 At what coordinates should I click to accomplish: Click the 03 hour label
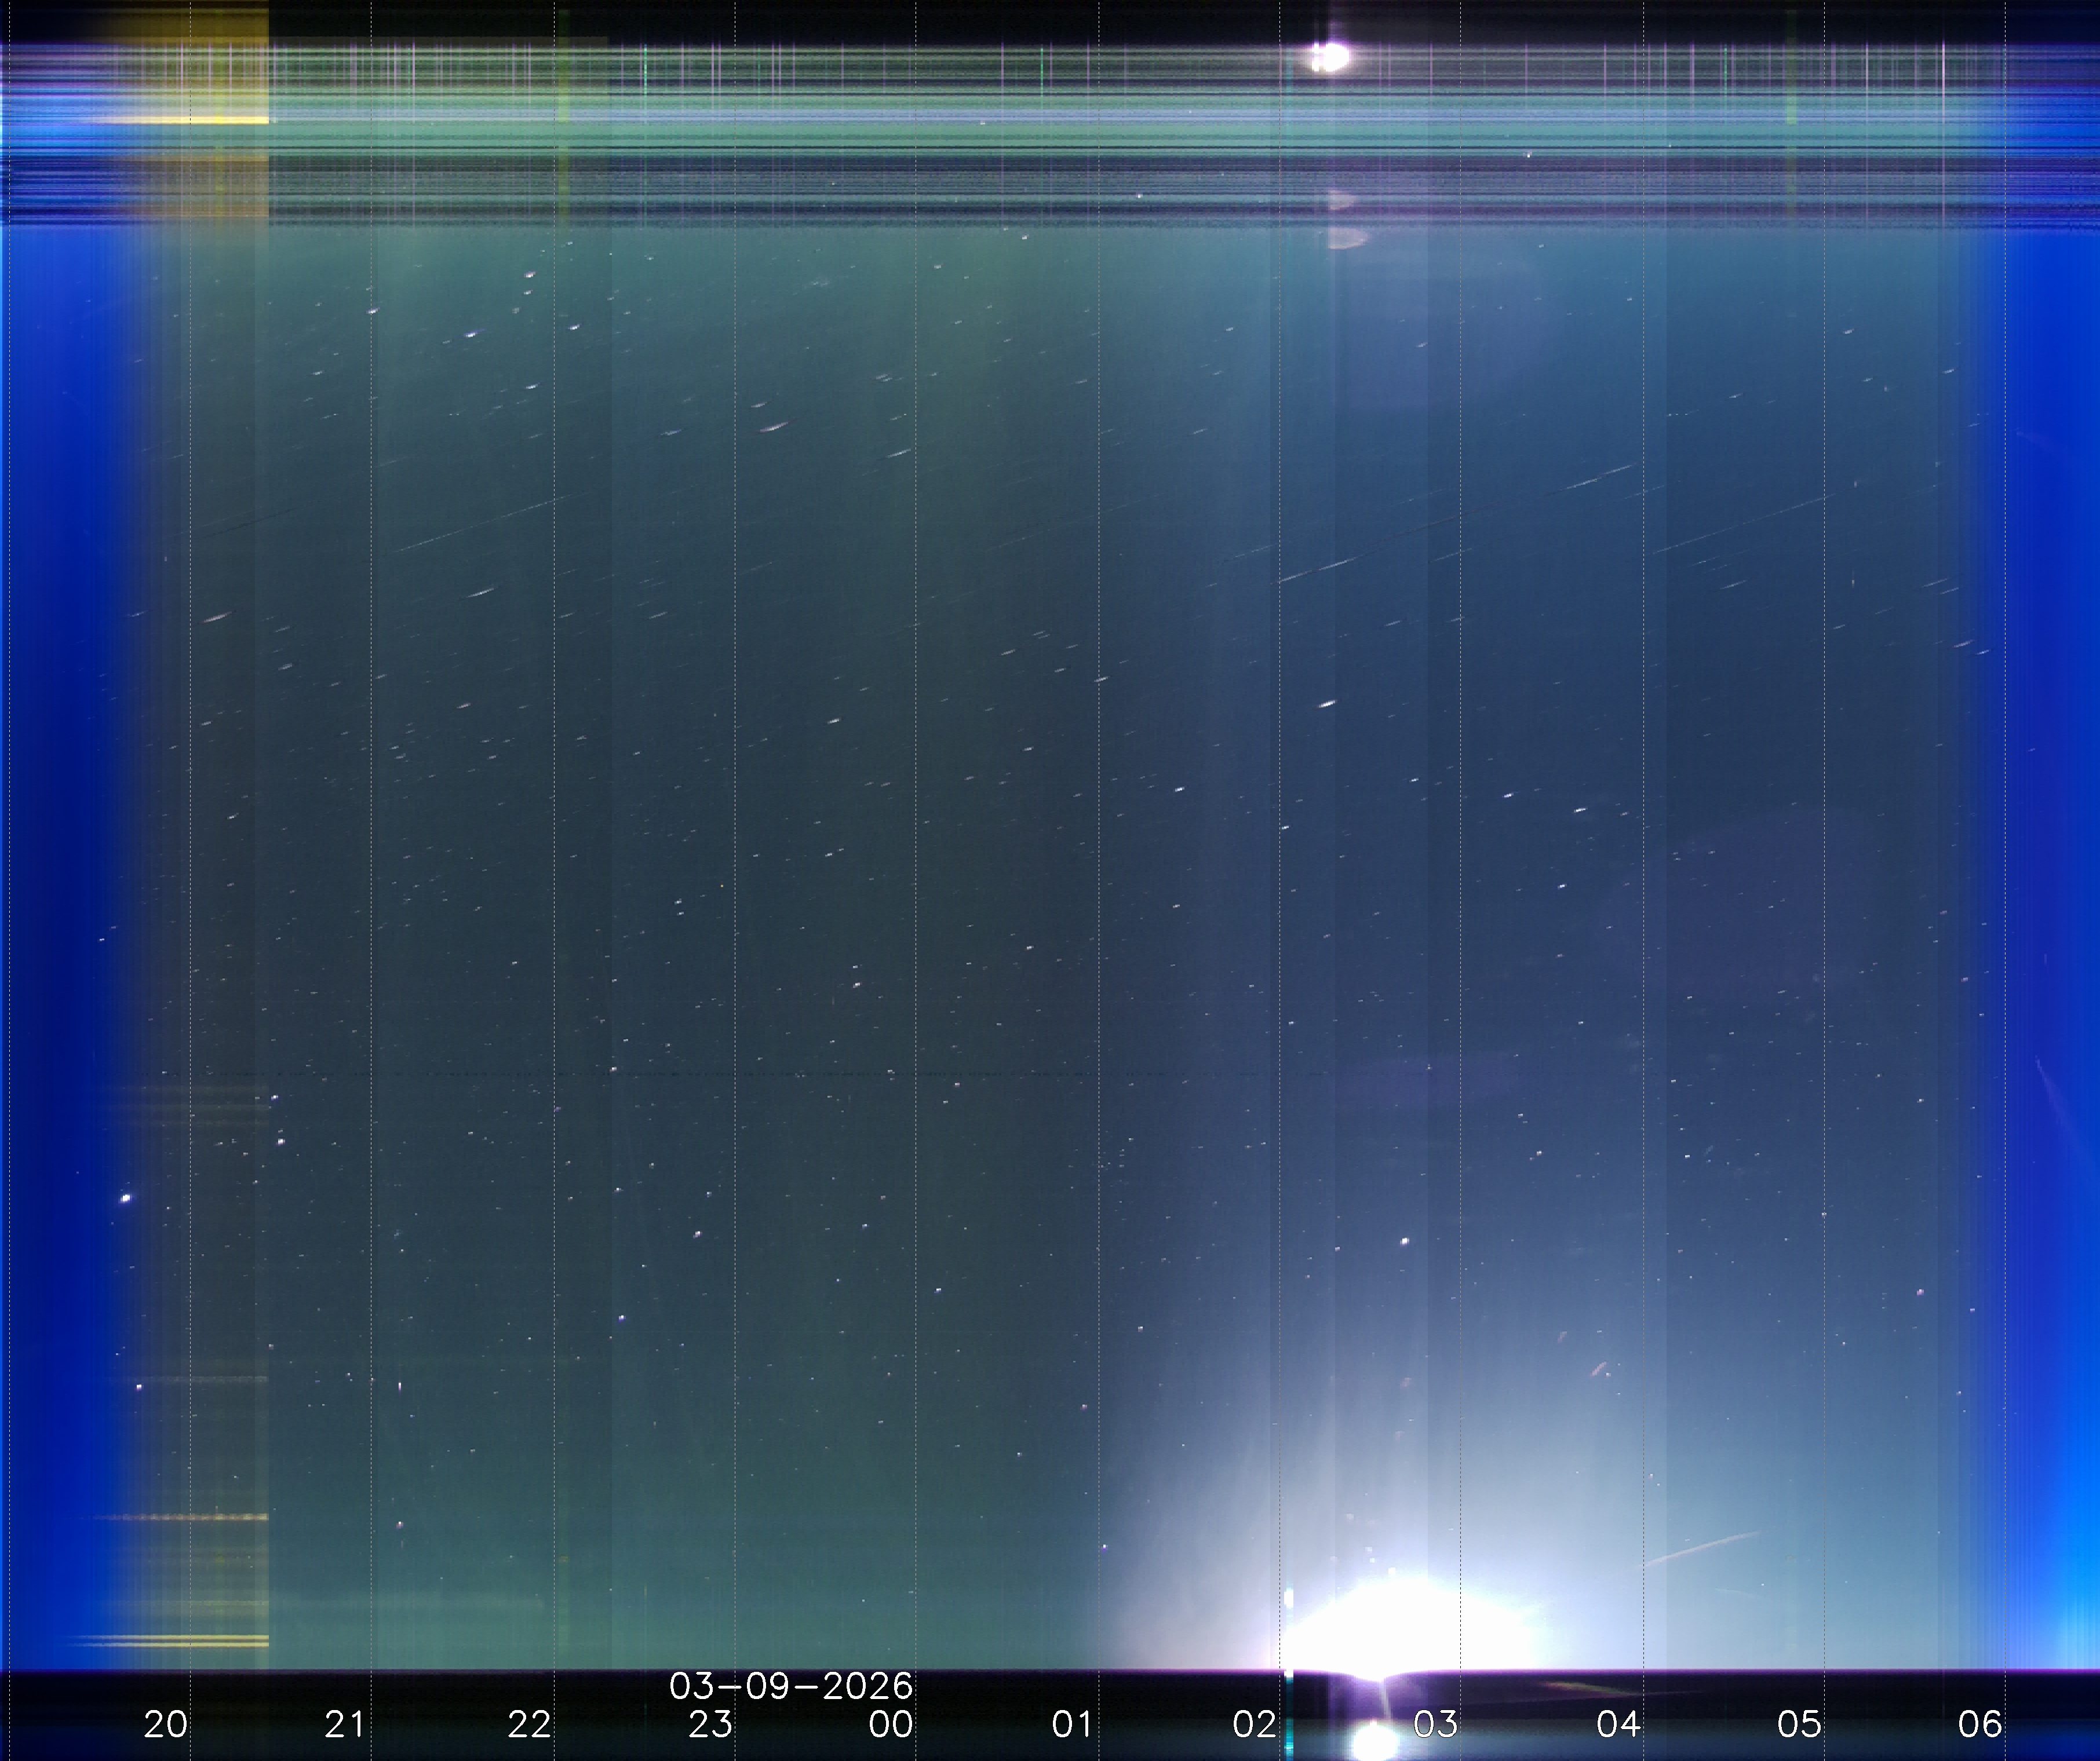pos(1436,1723)
